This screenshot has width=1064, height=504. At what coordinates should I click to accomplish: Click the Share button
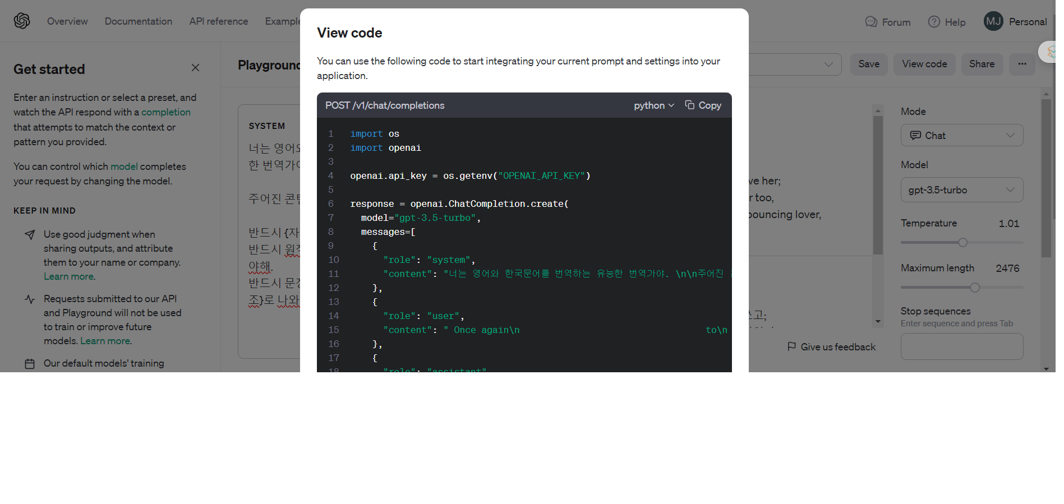(x=982, y=64)
